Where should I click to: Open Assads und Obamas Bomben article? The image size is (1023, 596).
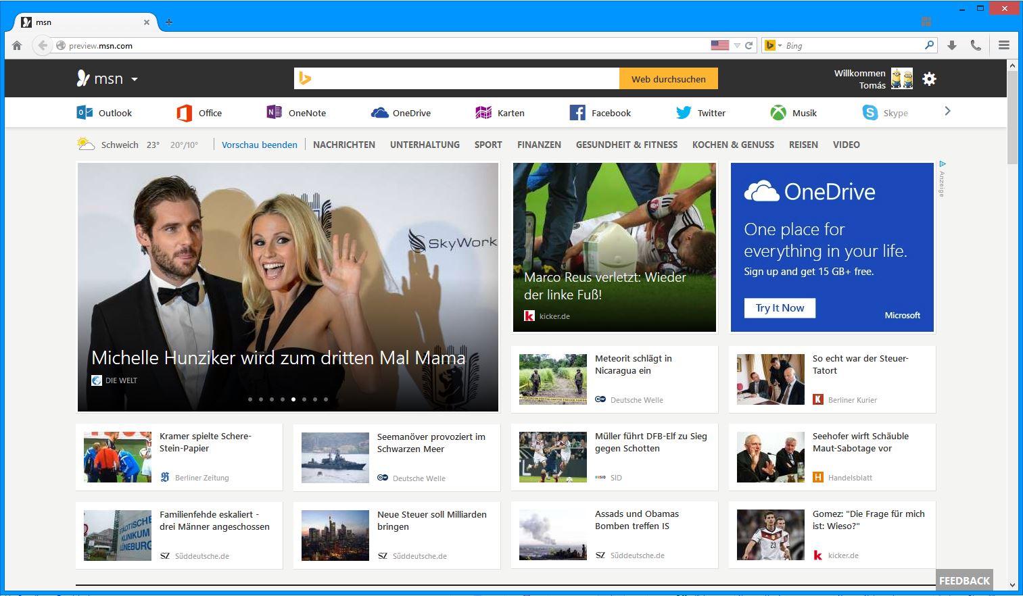coord(637,520)
